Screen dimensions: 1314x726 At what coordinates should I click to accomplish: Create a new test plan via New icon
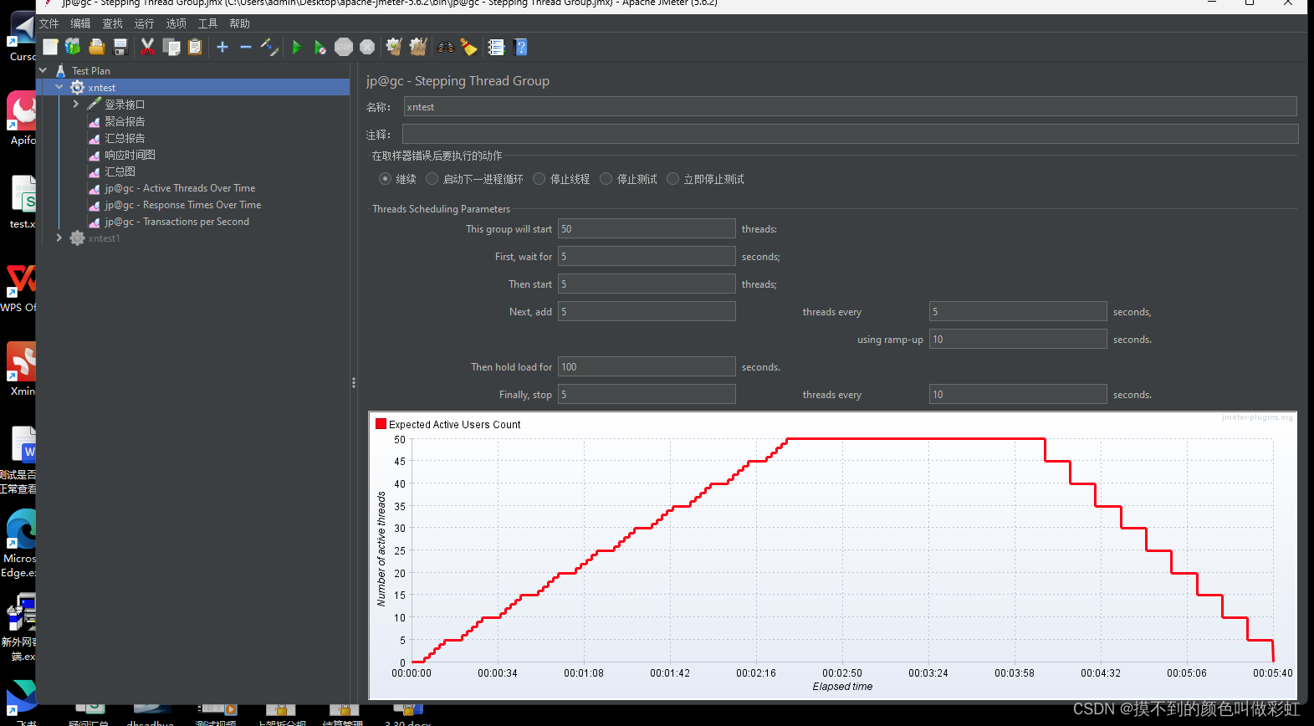50,47
